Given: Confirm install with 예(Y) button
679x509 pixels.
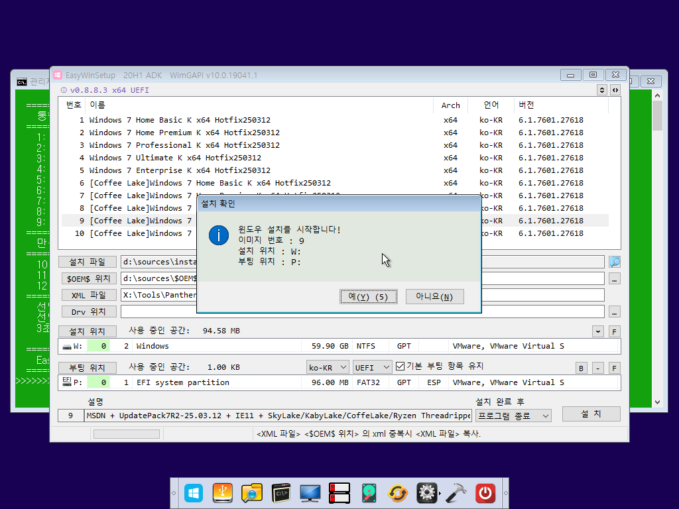Looking at the screenshot, I should coord(369,297).
